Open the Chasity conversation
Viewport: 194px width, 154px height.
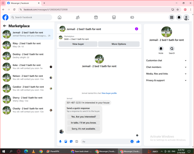click(x=27, y=110)
